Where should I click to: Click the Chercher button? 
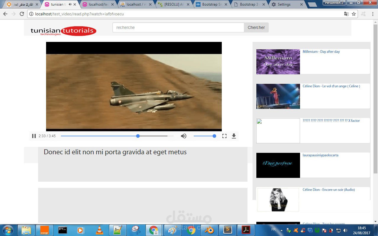pos(256,27)
